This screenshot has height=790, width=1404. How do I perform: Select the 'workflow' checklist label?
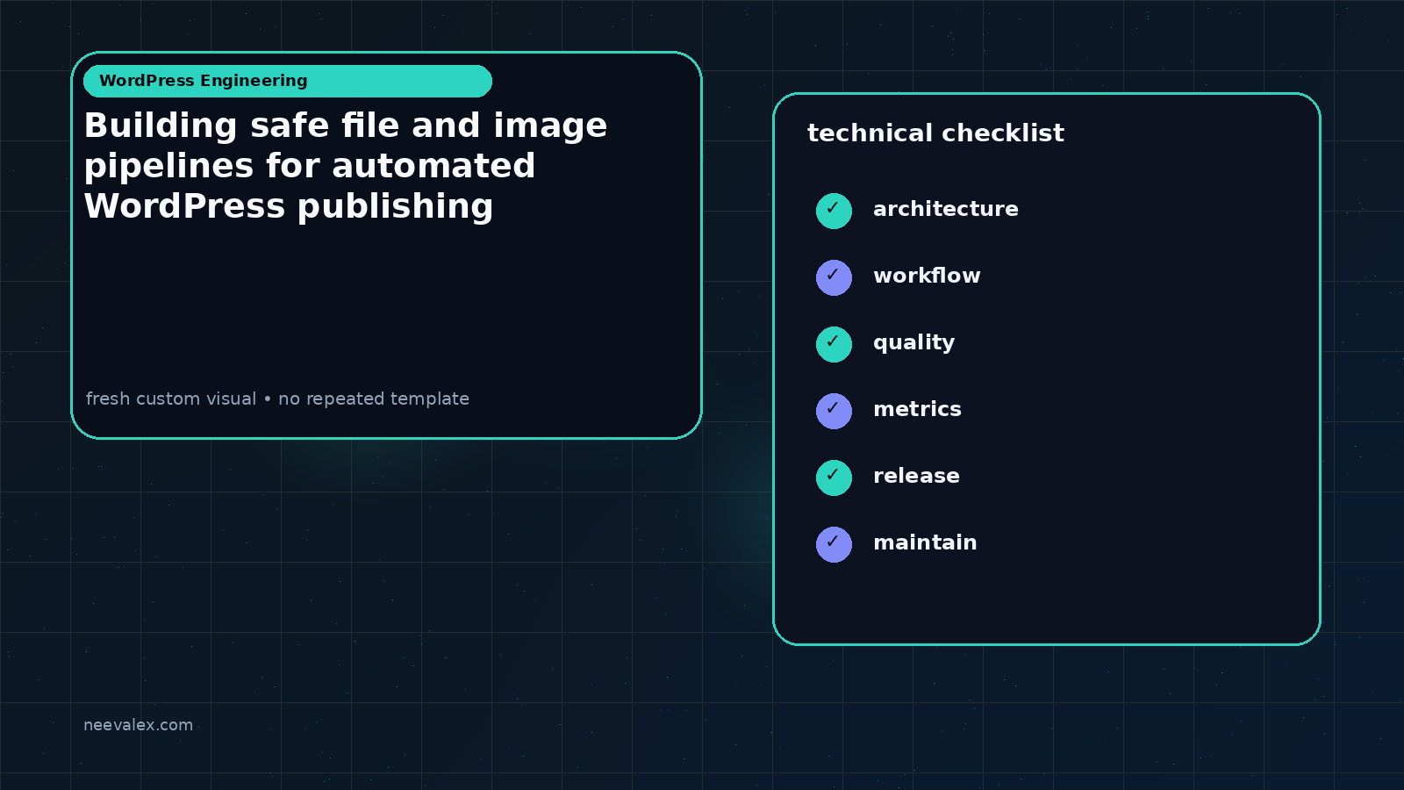coord(927,276)
